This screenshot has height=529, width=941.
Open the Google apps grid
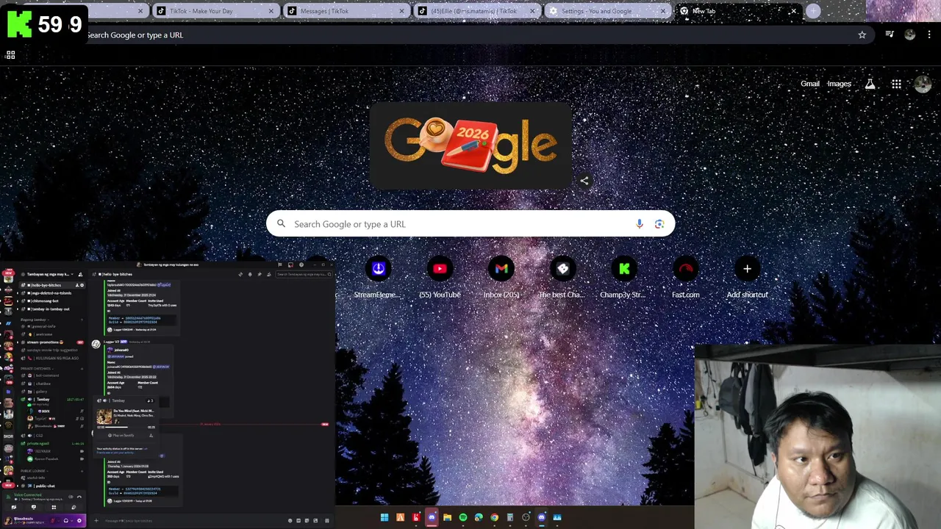[x=896, y=84]
